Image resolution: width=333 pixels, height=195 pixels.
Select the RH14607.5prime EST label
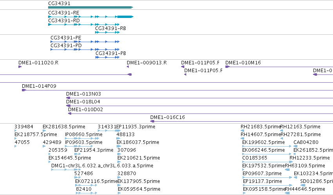pyautogui.click(x=261, y=135)
